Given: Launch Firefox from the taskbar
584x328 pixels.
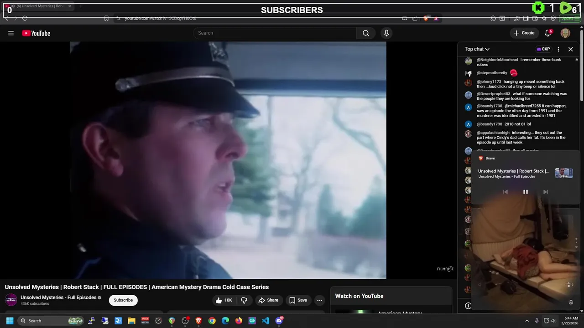Looking at the screenshot, I should [239, 321].
